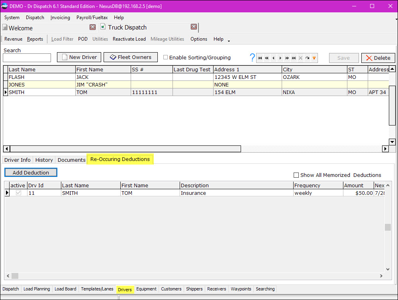Click the Fleet Owners button
The height and width of the screenshot is (300, 398).
point(130,57)
